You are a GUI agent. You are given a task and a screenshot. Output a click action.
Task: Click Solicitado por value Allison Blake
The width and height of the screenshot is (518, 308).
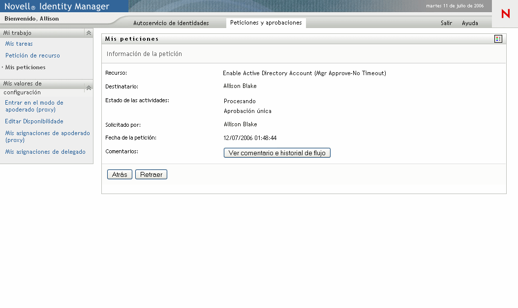[240, 124]
